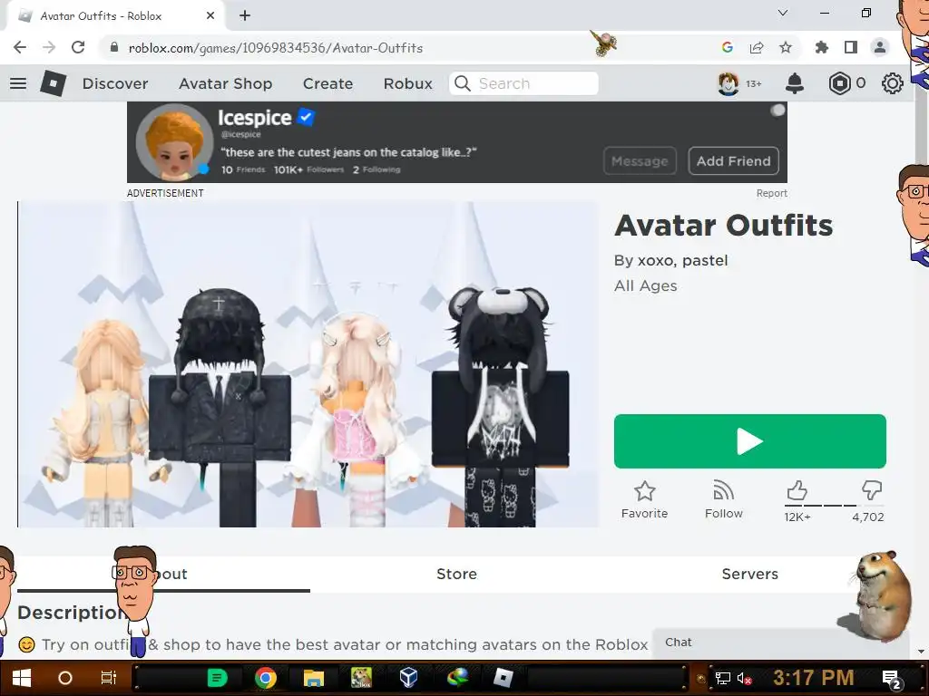Screen dimensions: 929x696
Task: Click the Google icon in address bar
Action: coord(728,47)
